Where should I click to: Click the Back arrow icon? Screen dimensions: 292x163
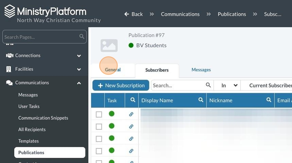127,14
